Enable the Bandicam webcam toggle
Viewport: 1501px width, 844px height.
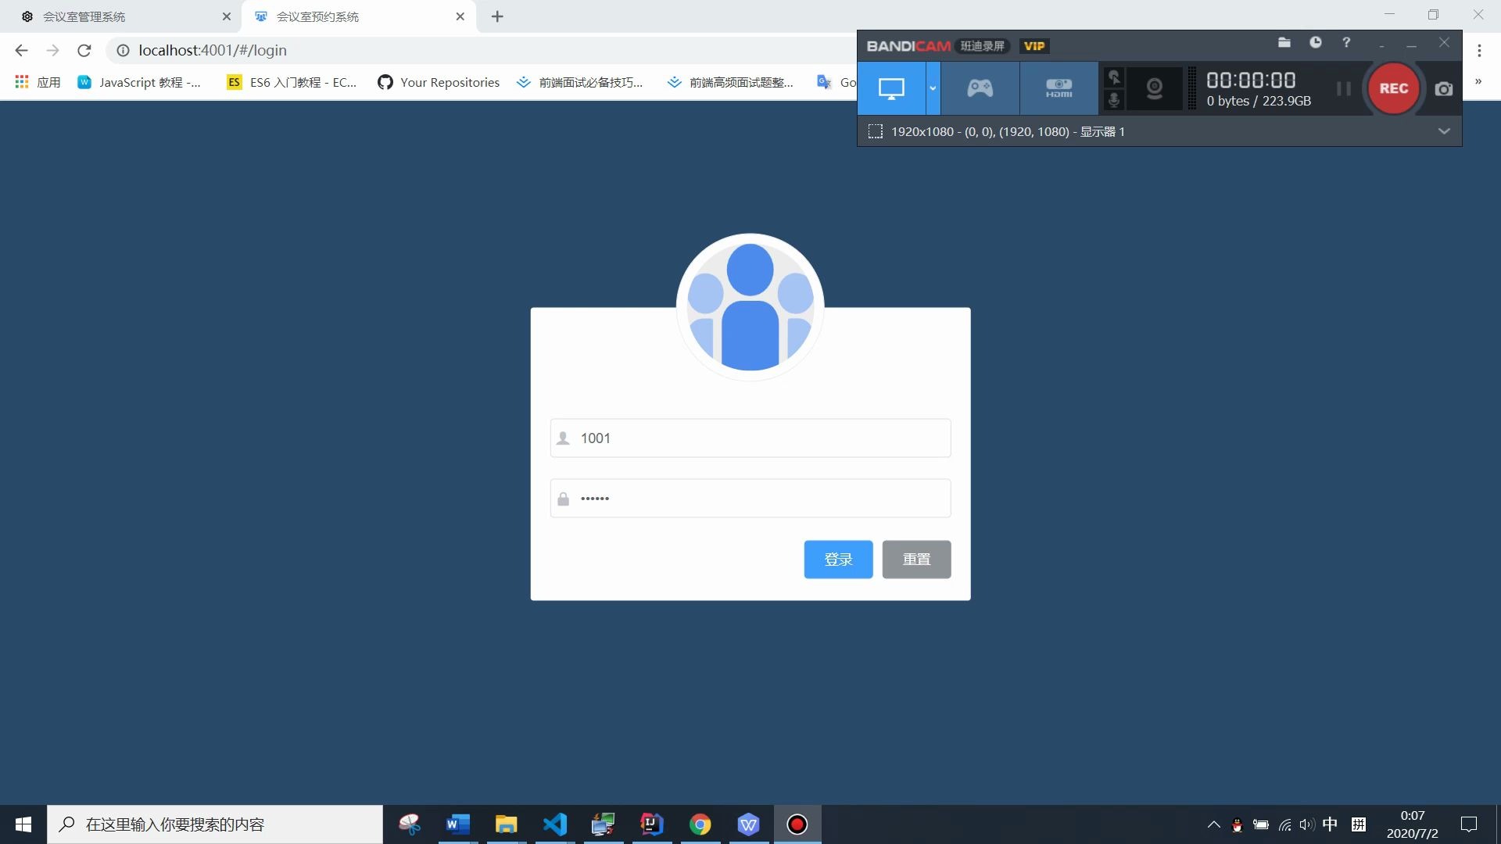coord(1155,87)
